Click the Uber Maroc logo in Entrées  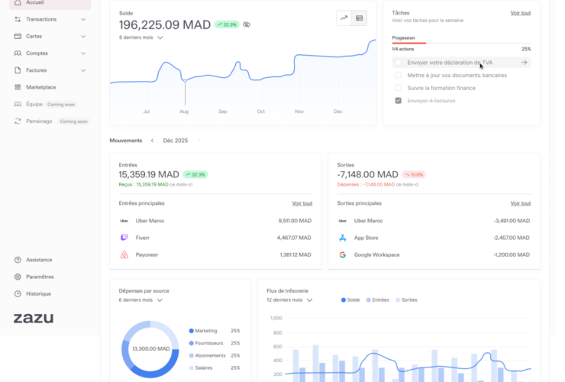point(124,221)
